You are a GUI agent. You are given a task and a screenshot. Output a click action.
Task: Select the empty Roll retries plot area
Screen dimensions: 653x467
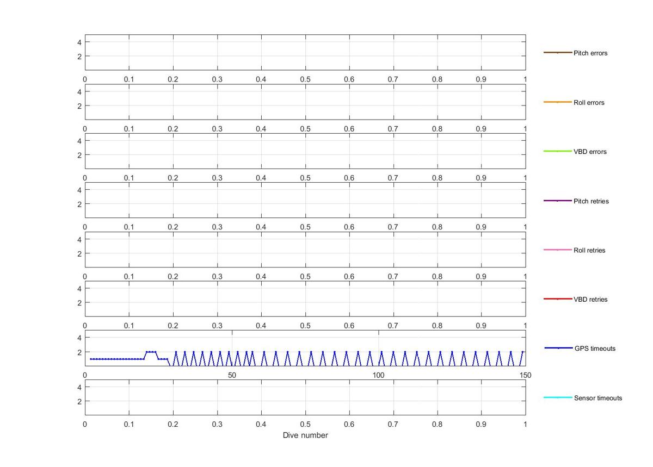pyautogui.click(x=305, y=250)
